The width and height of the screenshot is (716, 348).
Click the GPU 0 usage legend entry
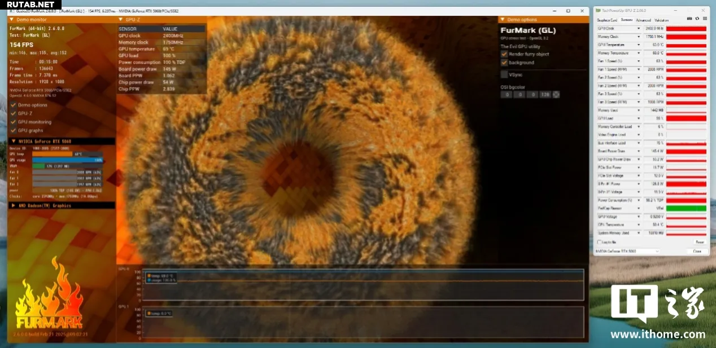click(162, 280)
